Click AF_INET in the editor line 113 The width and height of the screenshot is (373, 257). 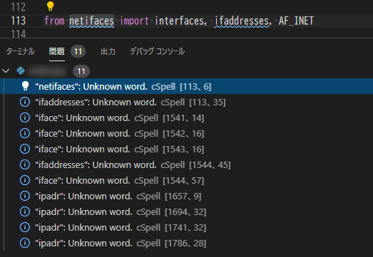[296, 21]
